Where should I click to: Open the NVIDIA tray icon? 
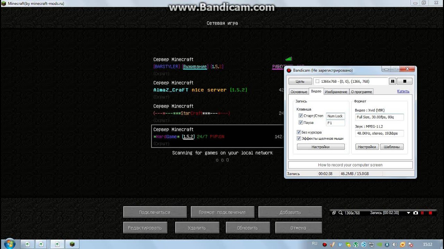click(x=379, y=245)
